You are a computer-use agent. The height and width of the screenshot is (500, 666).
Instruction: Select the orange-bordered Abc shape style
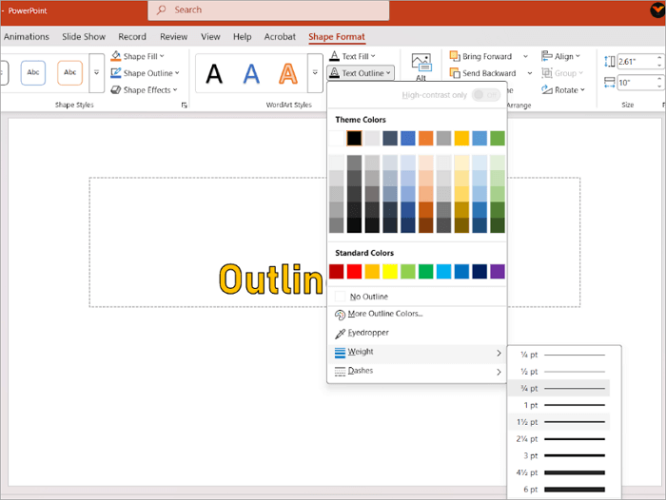(x=70, y=72)
